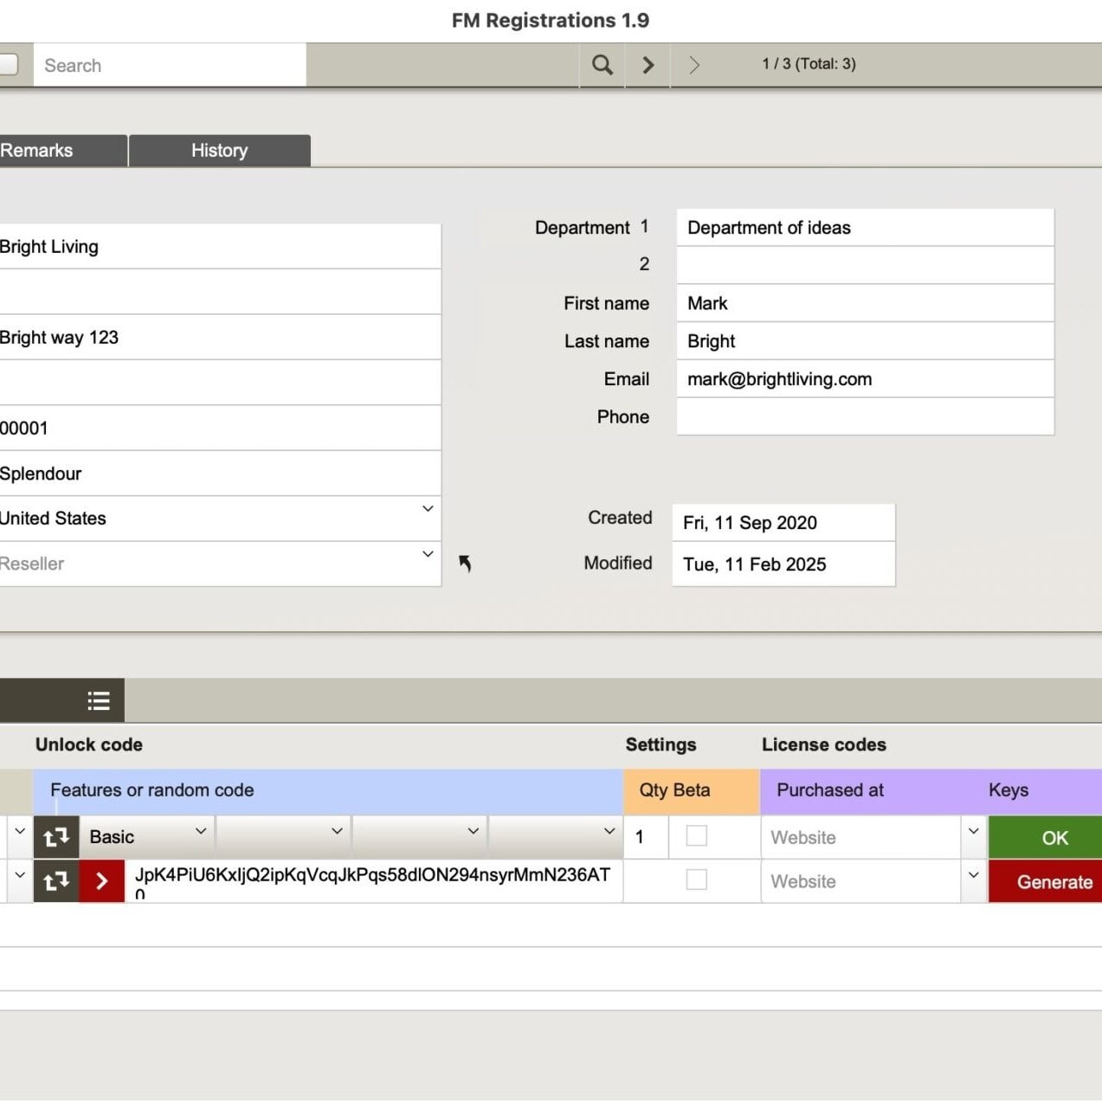
Task: Toggle Beta checkbox in the Basic row
Action: pos(696,835)
